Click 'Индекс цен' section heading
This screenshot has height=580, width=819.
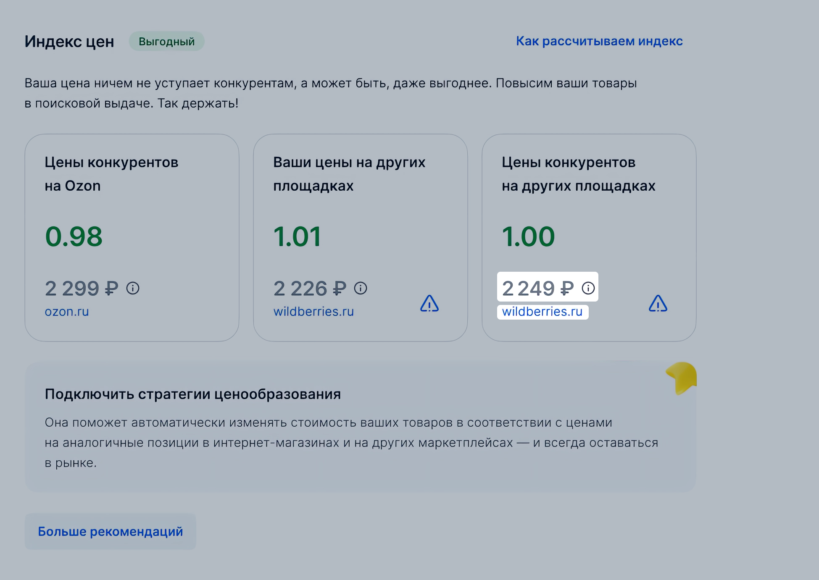pos(69,42)
